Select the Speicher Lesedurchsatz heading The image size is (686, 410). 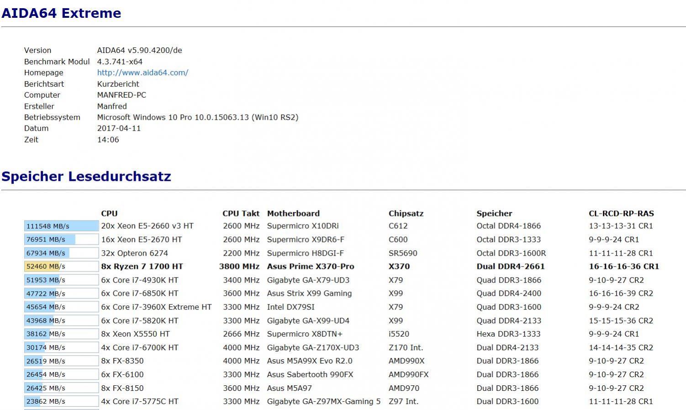pyautogui.click(x=86, y=177)
